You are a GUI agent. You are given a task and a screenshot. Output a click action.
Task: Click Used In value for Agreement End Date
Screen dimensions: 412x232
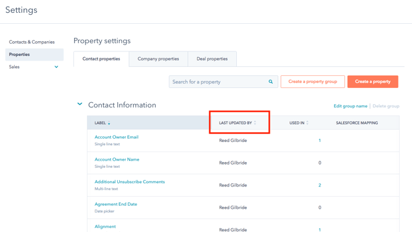click(319, 208)
